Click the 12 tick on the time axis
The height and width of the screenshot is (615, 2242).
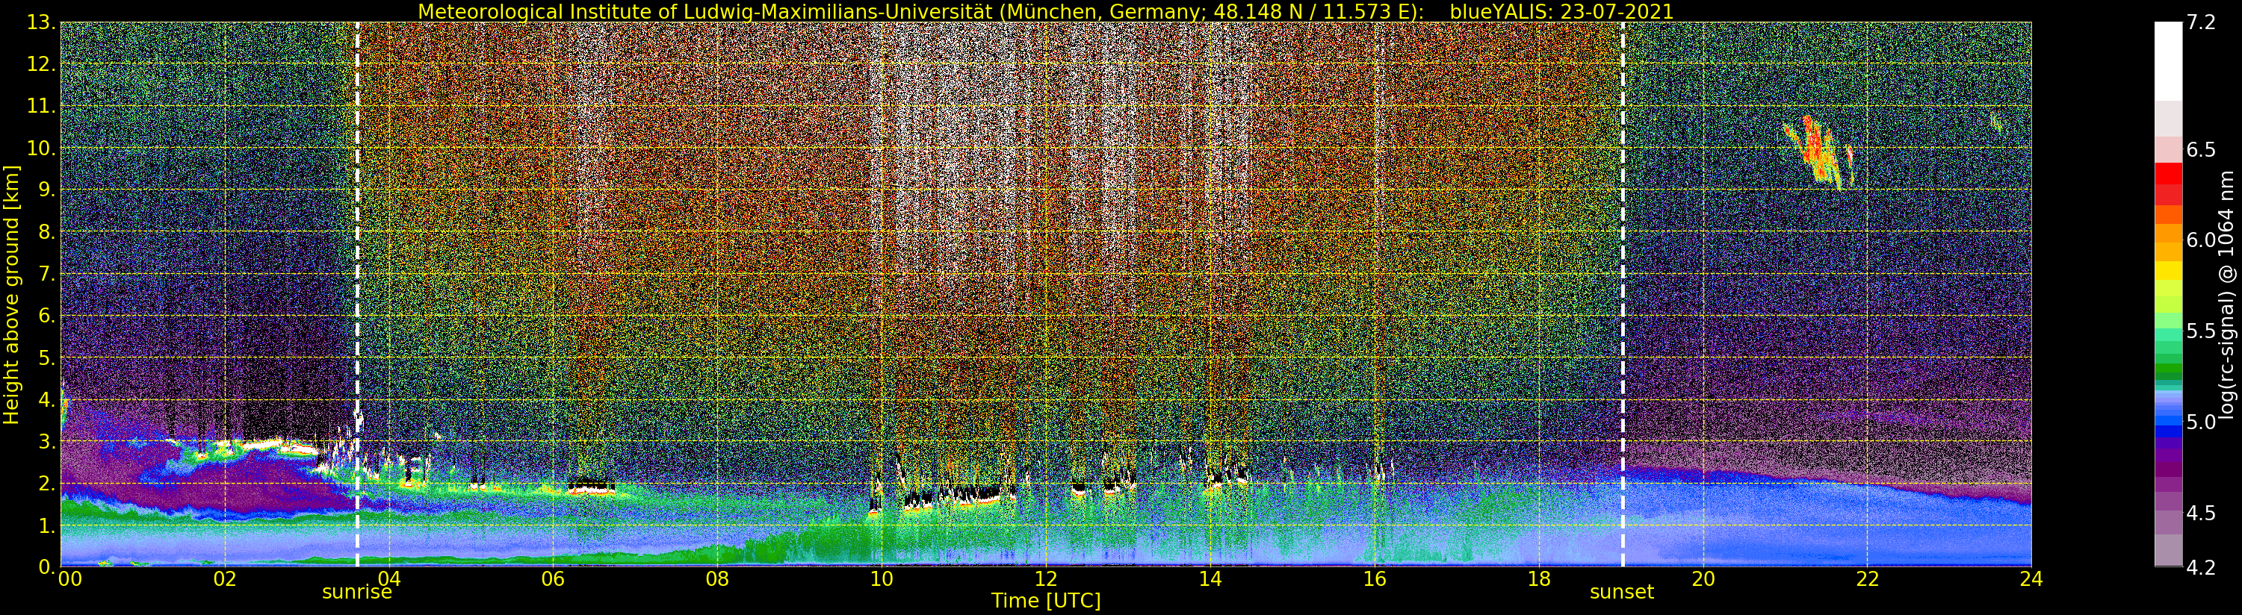[1045, 579]
